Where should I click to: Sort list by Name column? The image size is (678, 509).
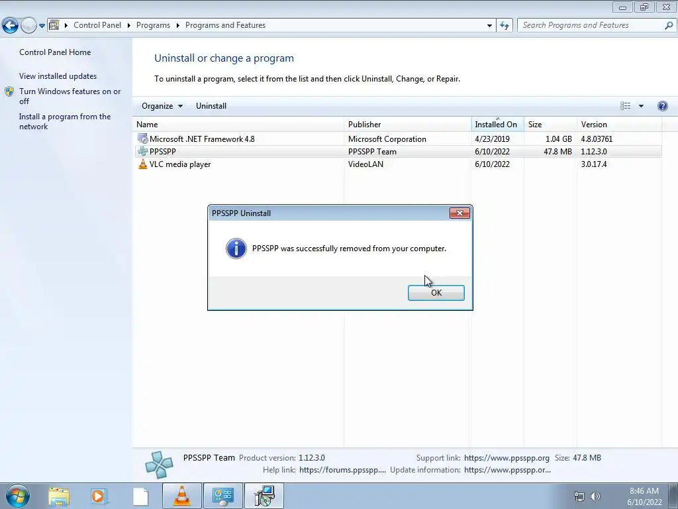pyautogui.click(x=238, y=124)
